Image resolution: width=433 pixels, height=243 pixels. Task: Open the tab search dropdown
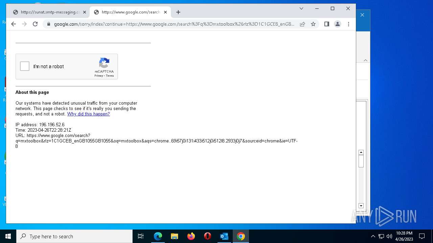[x=301, y=8]
